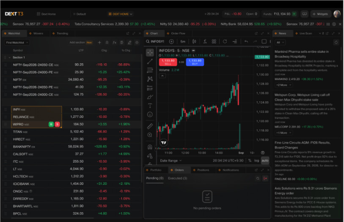Screen dimensions: 344x222
Task: Open ticker tape settings gear
Action: click(334, 24)
